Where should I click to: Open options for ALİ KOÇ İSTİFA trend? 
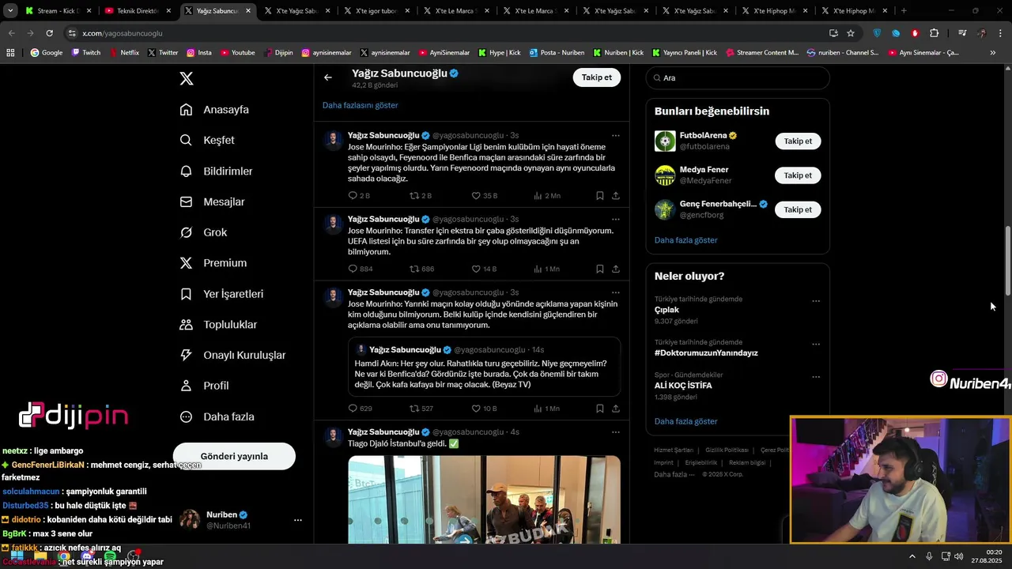[x=816, y=376]
